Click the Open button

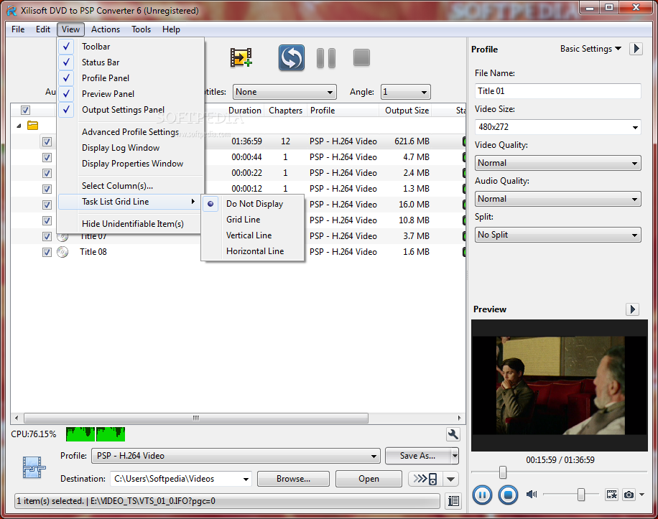[369, 479]
